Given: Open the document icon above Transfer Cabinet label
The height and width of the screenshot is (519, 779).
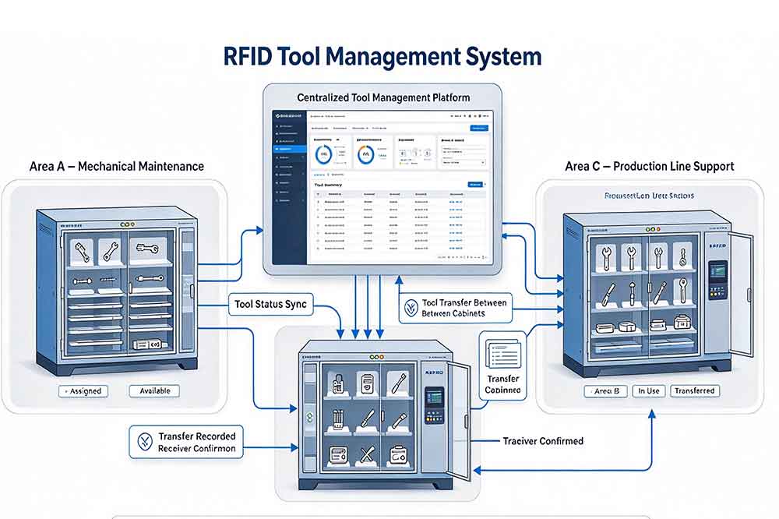Looking at the screenshot, I should [502, 354].
